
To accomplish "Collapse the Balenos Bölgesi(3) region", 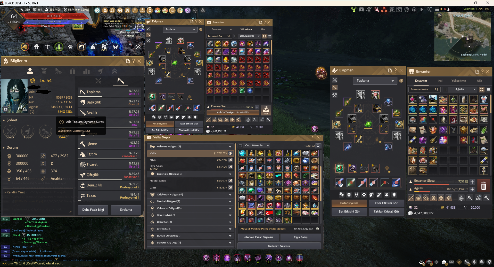I will click(x=191, y=146).
